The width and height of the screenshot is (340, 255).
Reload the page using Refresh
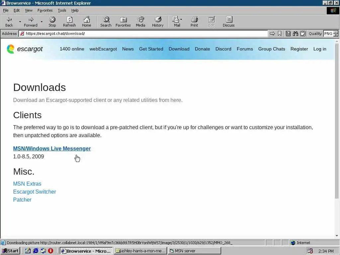pyautogui.click(x=69, y=22)
